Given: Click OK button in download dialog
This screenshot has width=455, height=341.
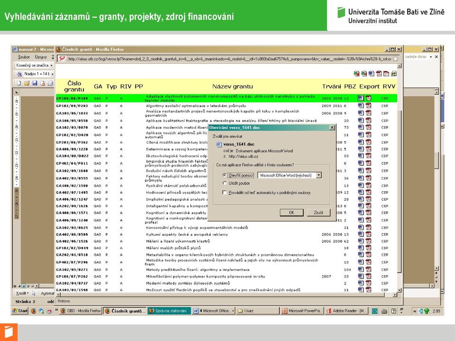Looking at the screenshot, I should [x=291, y=213].
